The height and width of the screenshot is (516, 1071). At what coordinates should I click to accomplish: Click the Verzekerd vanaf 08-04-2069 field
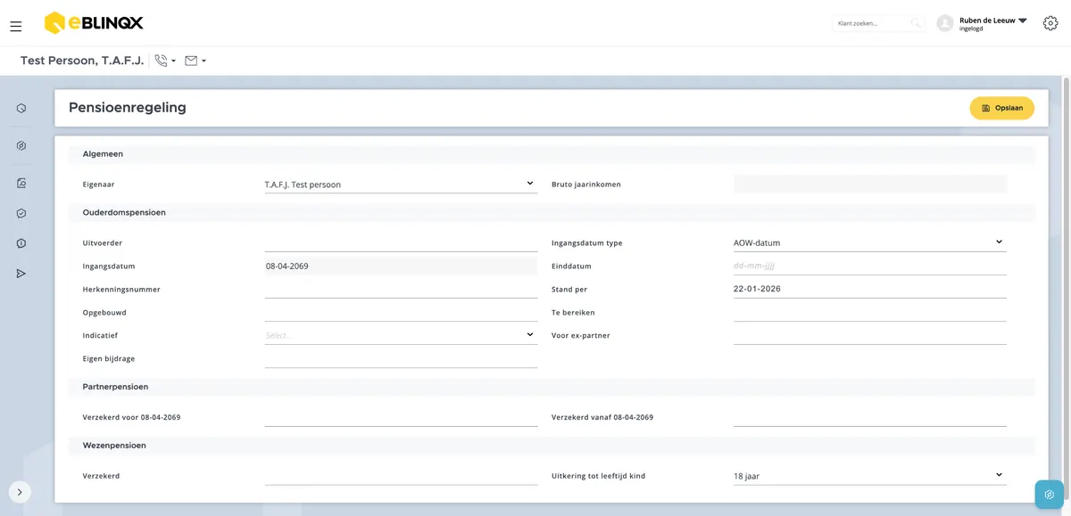pyautogui.click(x=870, y=417)
